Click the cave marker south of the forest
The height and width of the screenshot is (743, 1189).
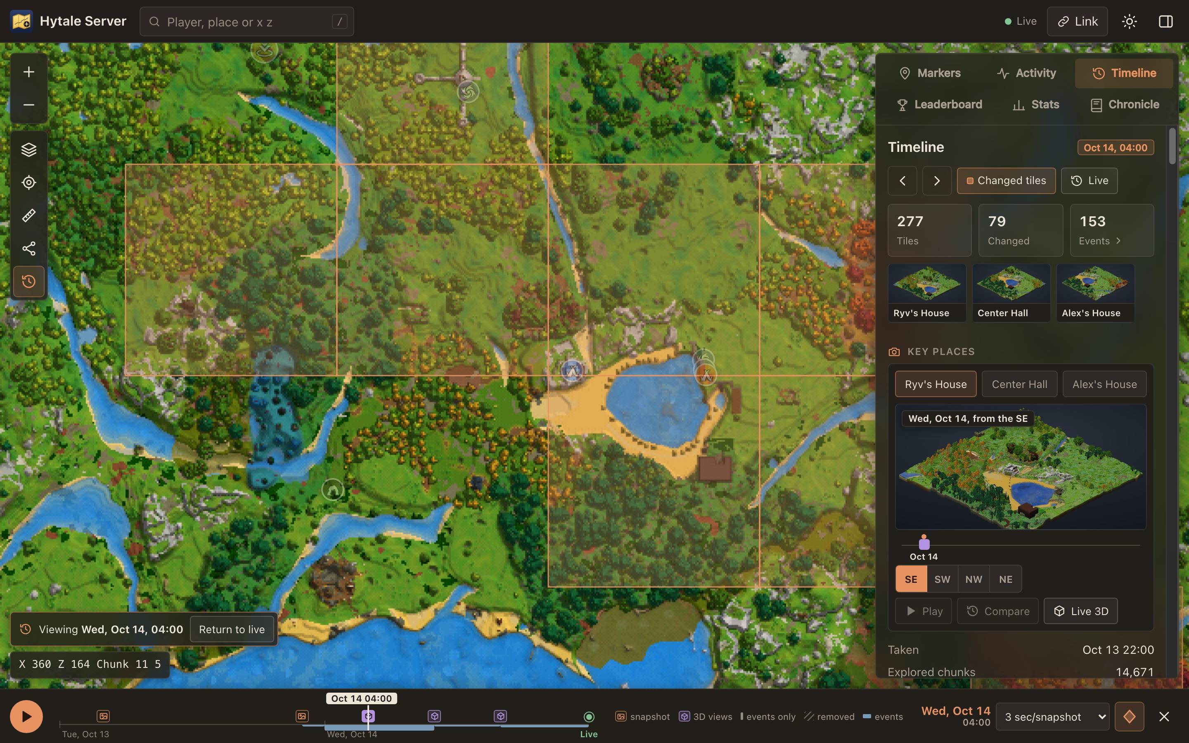pos(333,490)
